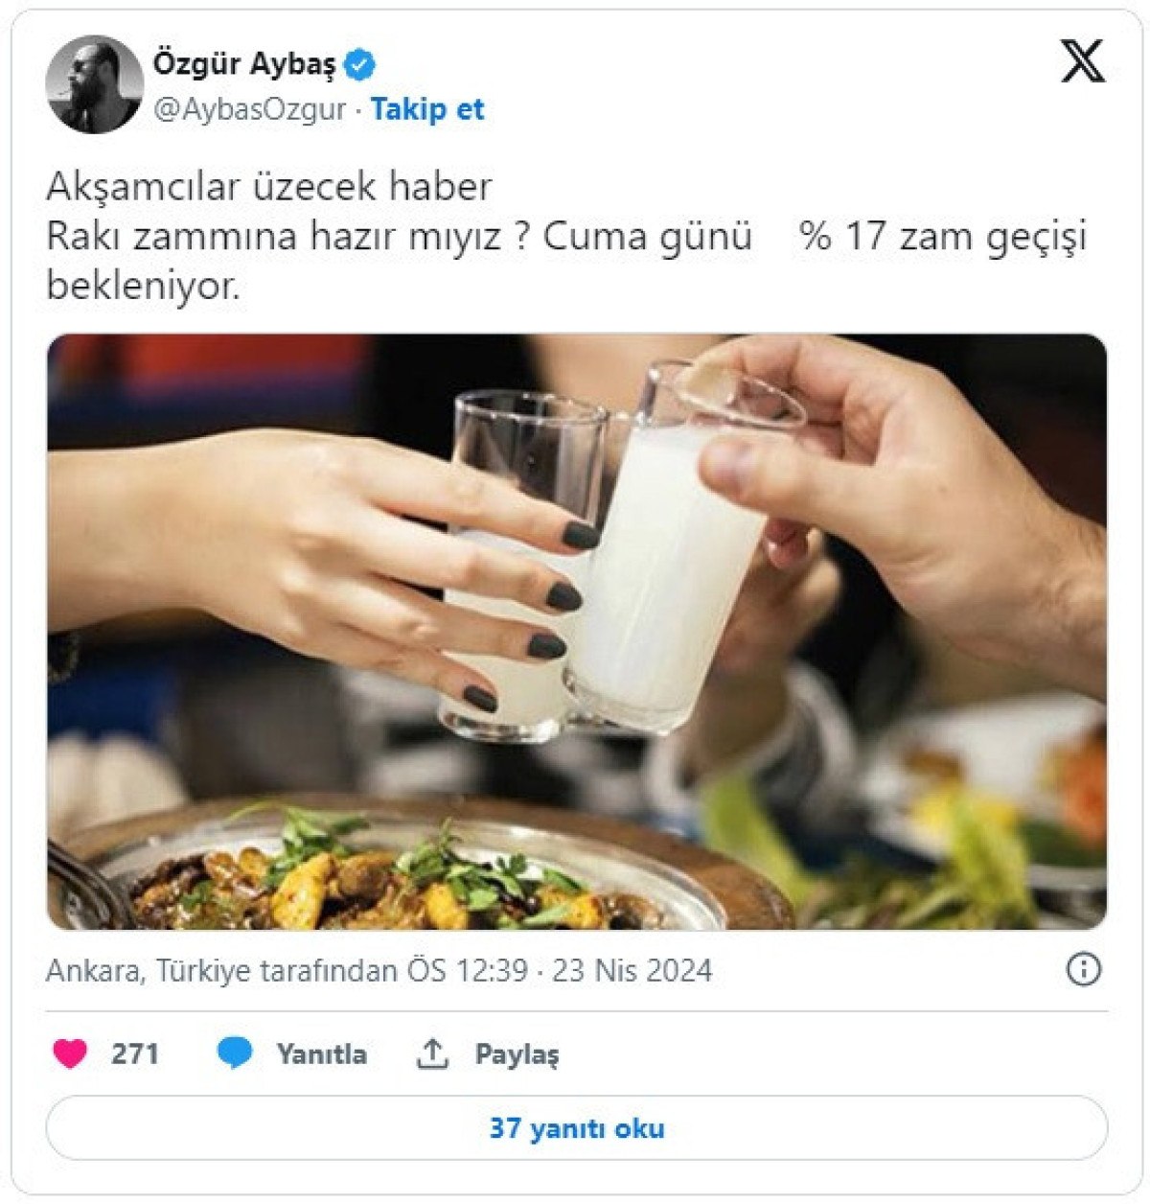
Task: Open Özgür Aybaş profile avatar photo
Action: point(94,84)
